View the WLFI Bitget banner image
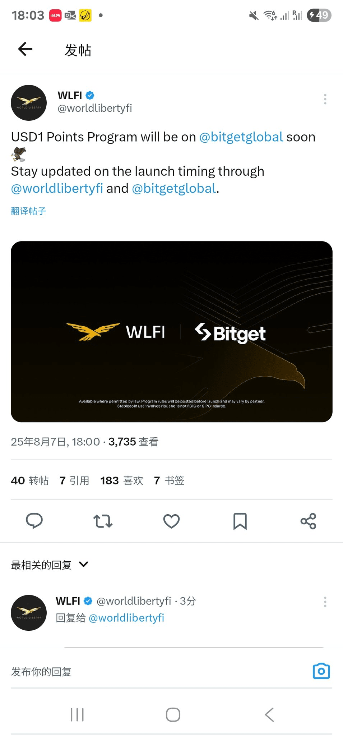Viewport: 343px width, 736px height. point(172,331)
